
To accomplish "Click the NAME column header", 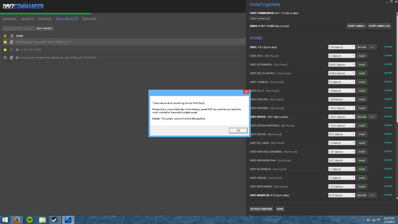I will [19, 36].
